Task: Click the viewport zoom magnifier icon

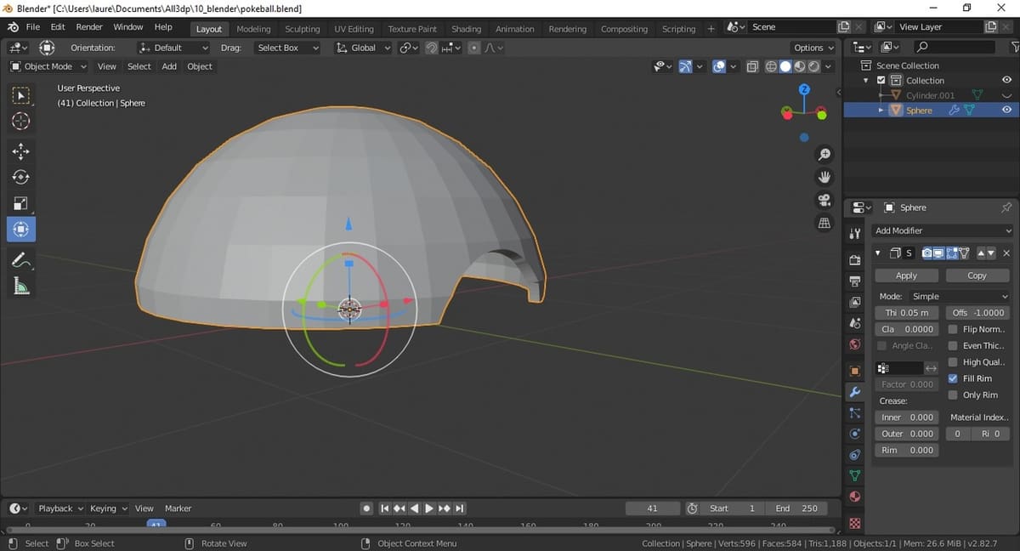Action: (824, 154)
